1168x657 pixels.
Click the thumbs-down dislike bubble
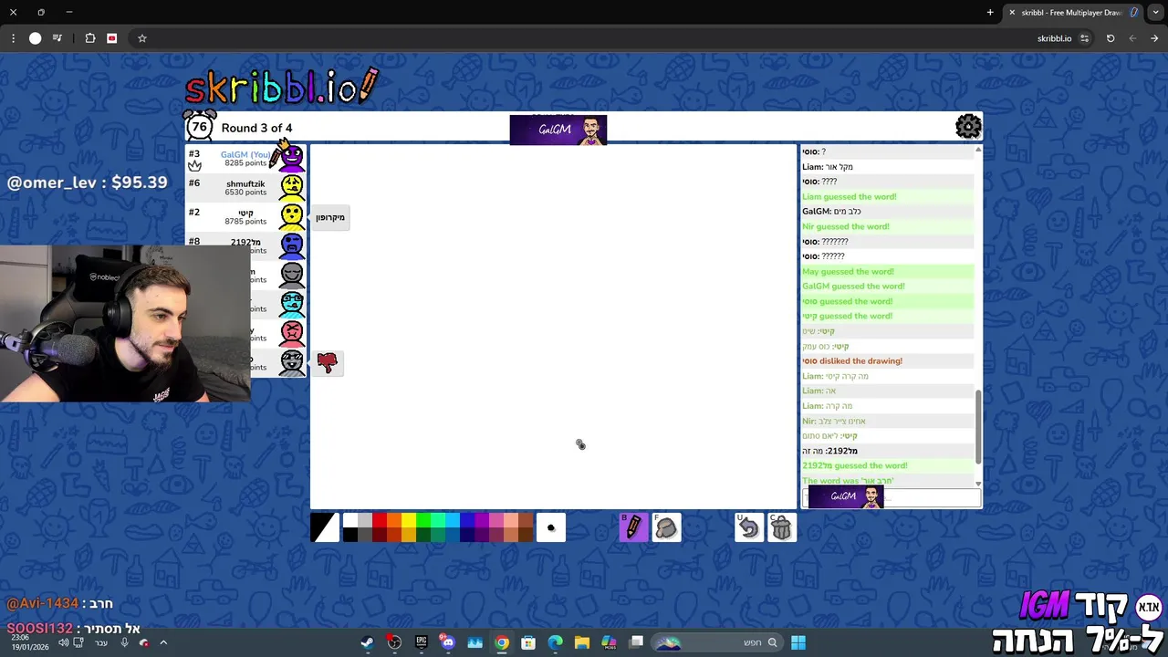(x=328, y=363)
